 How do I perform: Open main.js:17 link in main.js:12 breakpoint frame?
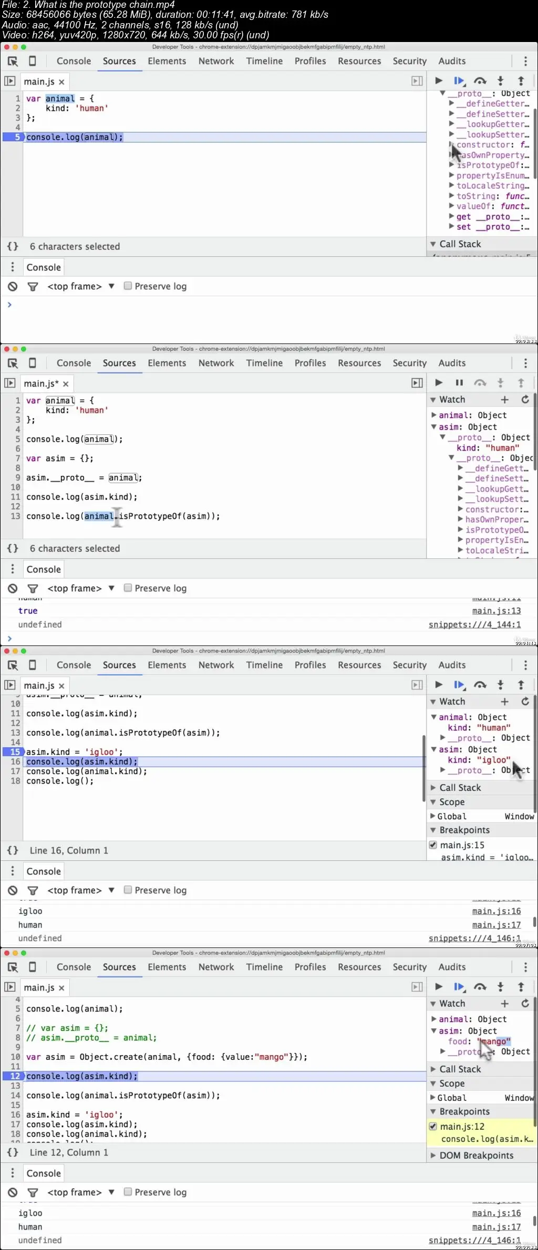[x=496, y=1227]
